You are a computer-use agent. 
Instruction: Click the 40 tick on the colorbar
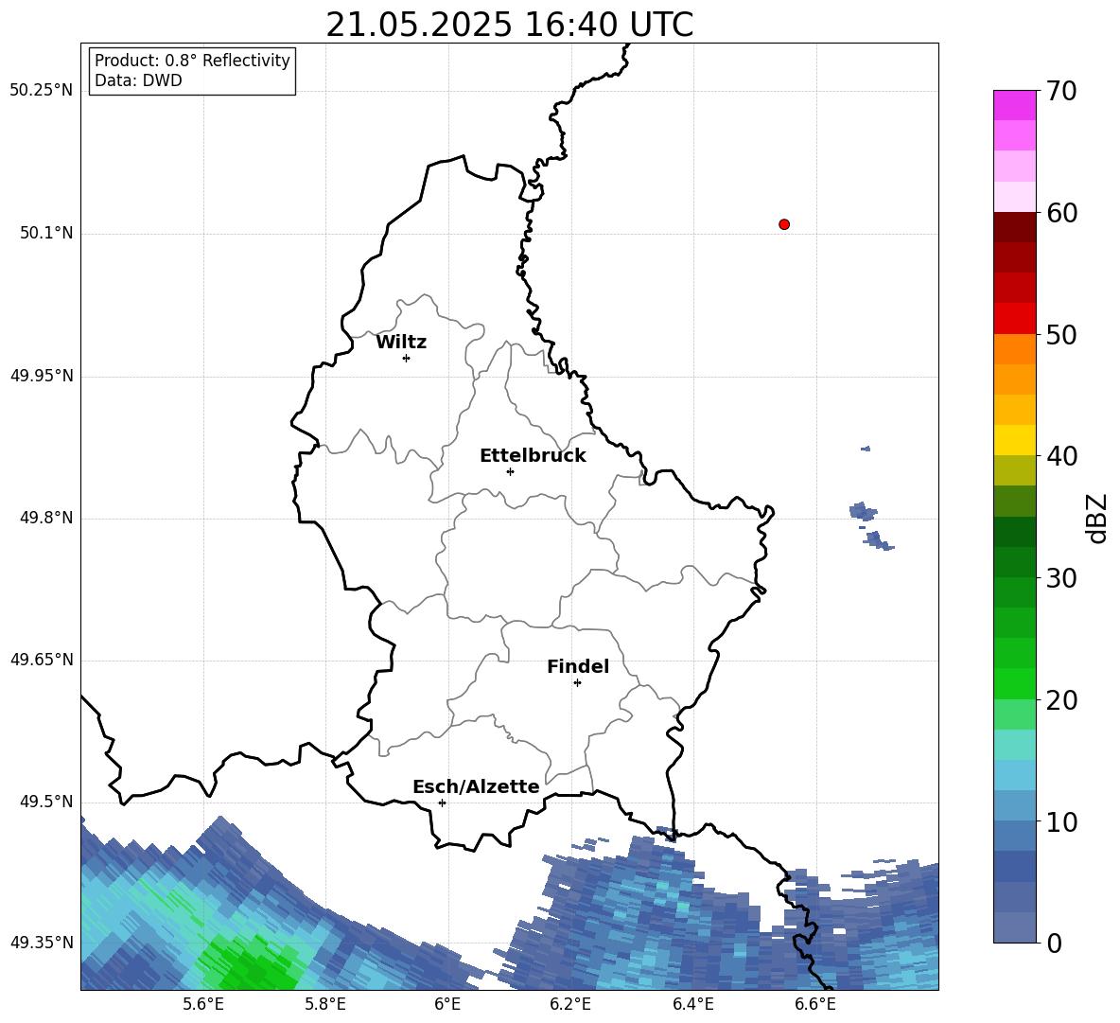pos(1061,456)
